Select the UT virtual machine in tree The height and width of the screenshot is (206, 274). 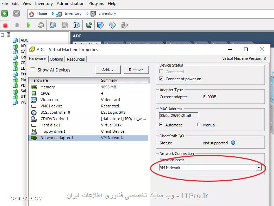pyautogui.click(x=23, y=96)
